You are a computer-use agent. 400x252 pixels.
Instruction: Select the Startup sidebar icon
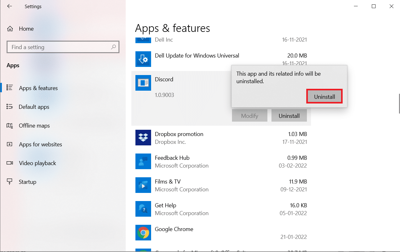[10, 182]
